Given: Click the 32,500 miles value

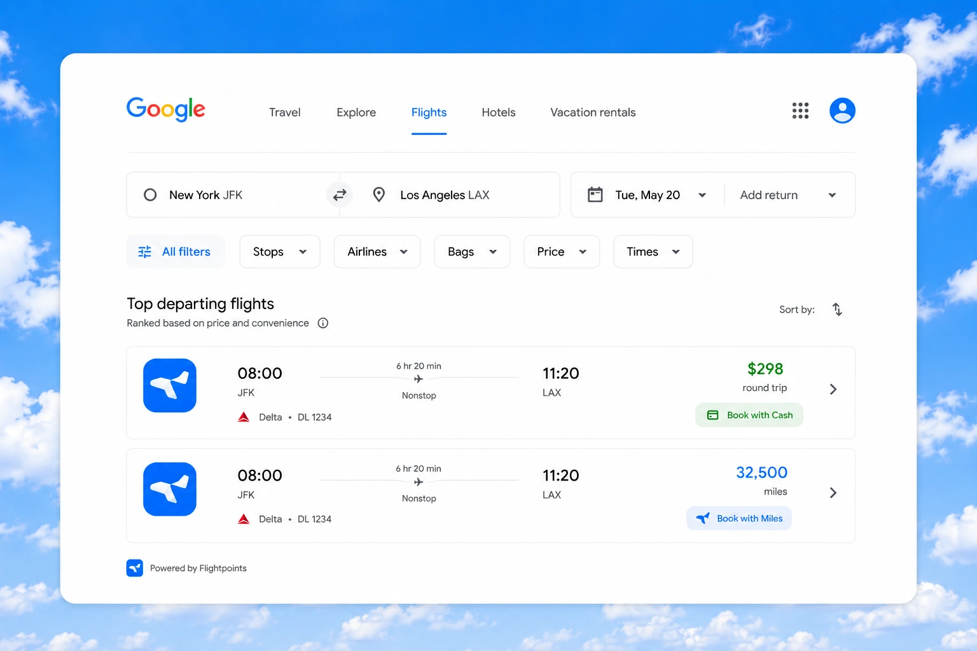Looking at the screenshot, I should click(761, 472).
